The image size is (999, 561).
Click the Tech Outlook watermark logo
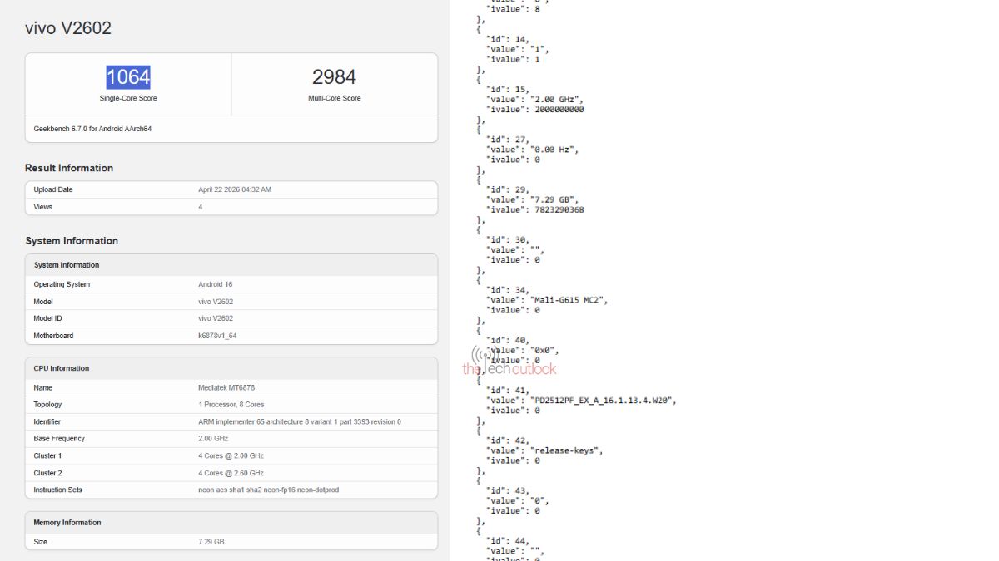click(x=509, y=363)
